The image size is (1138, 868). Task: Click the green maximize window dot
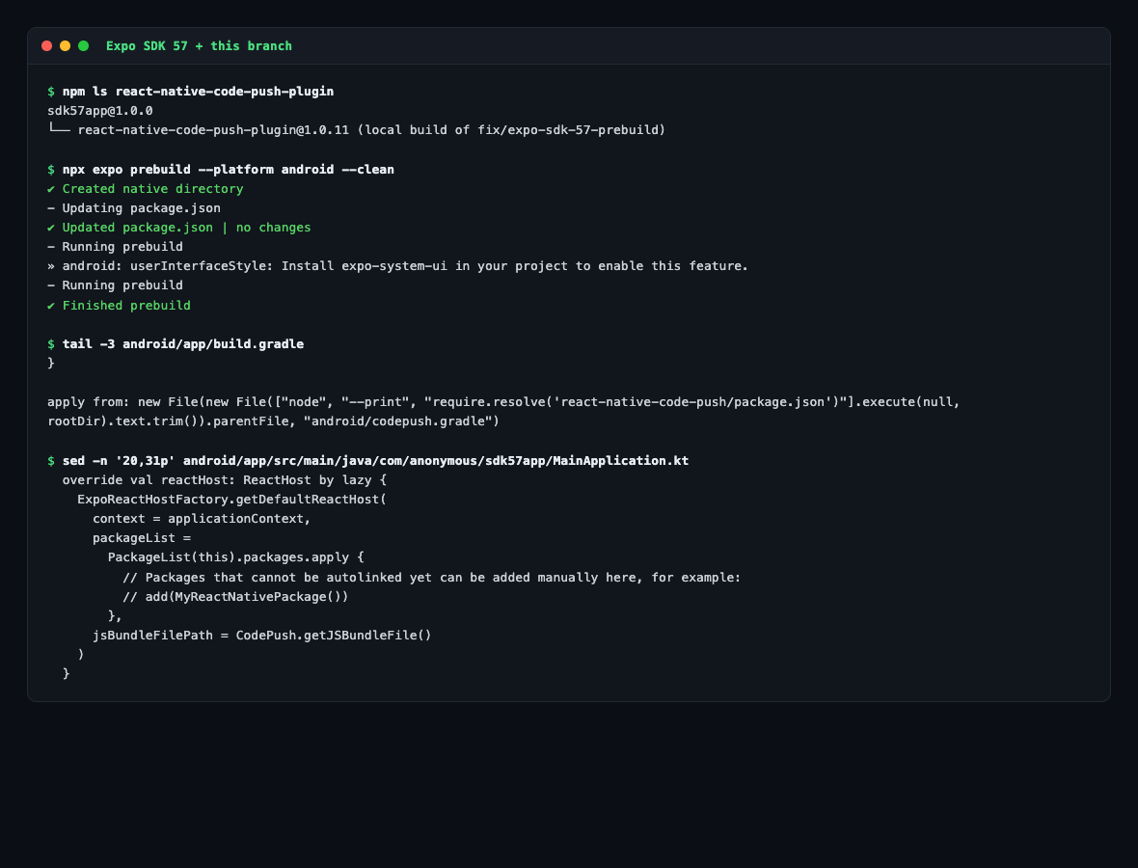click(84, 45)
